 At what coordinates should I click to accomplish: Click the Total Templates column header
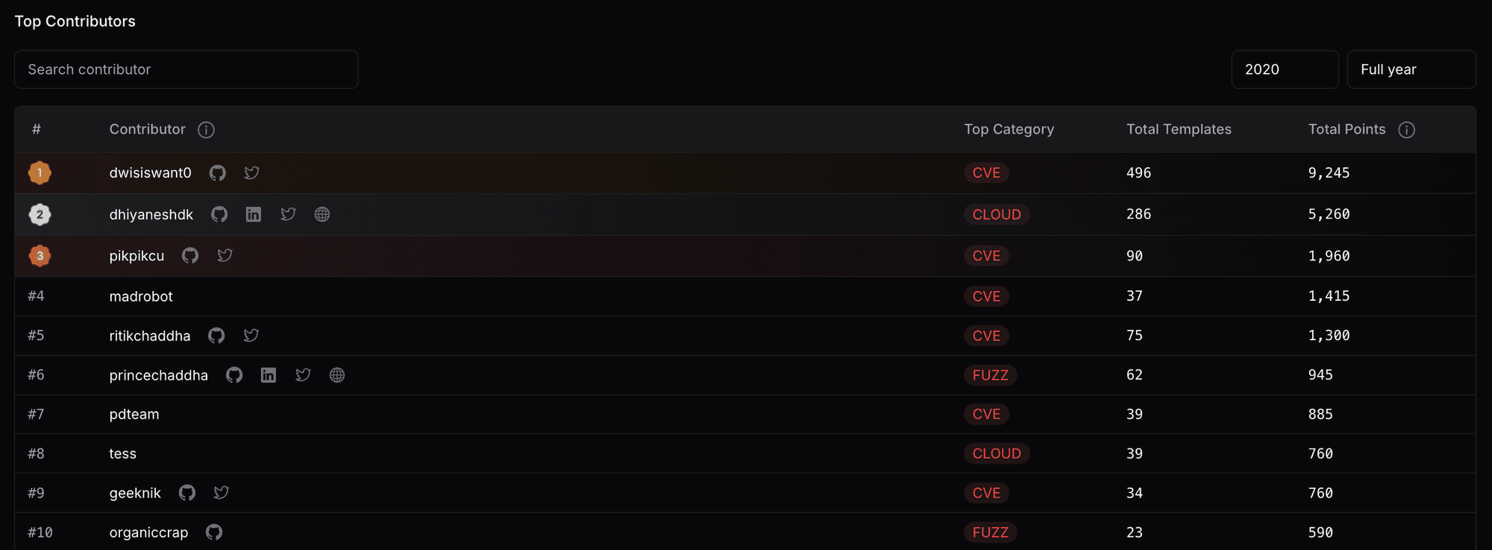pos(1179,129)
